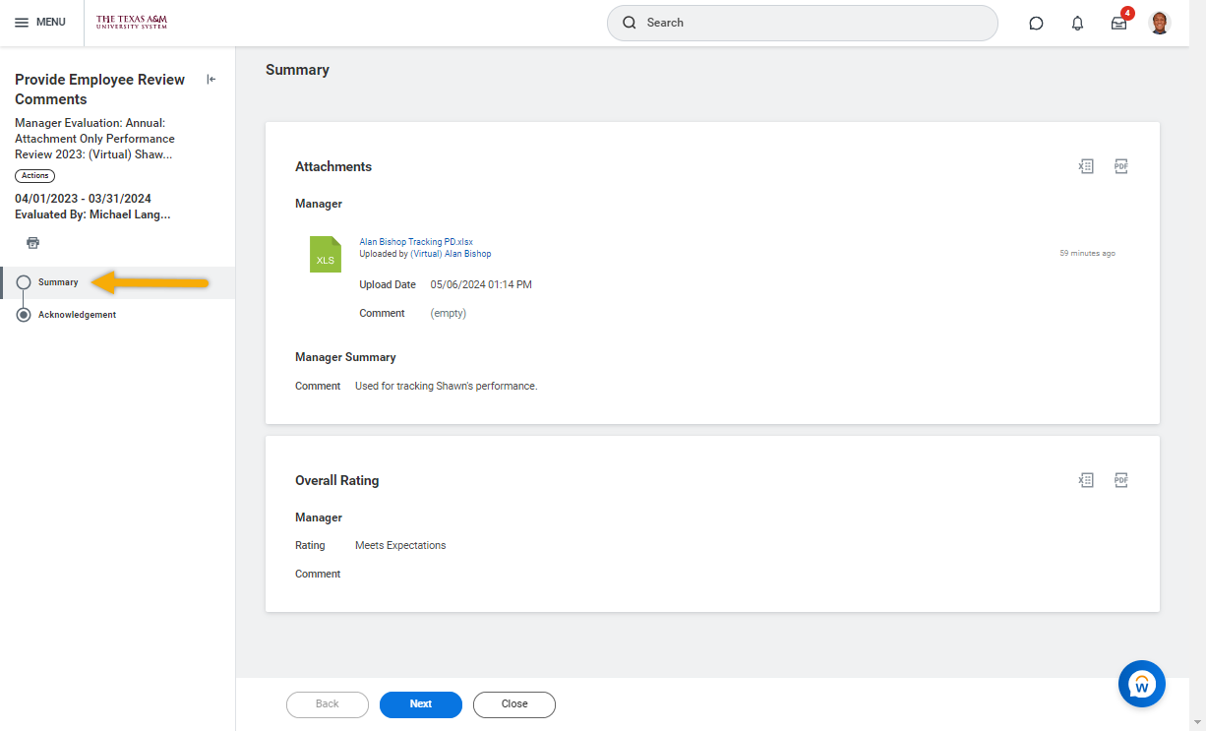This screenshot has width=1206, height=731.
Task: Open the Workday assistant floating button
Action: coord(1141,684)
